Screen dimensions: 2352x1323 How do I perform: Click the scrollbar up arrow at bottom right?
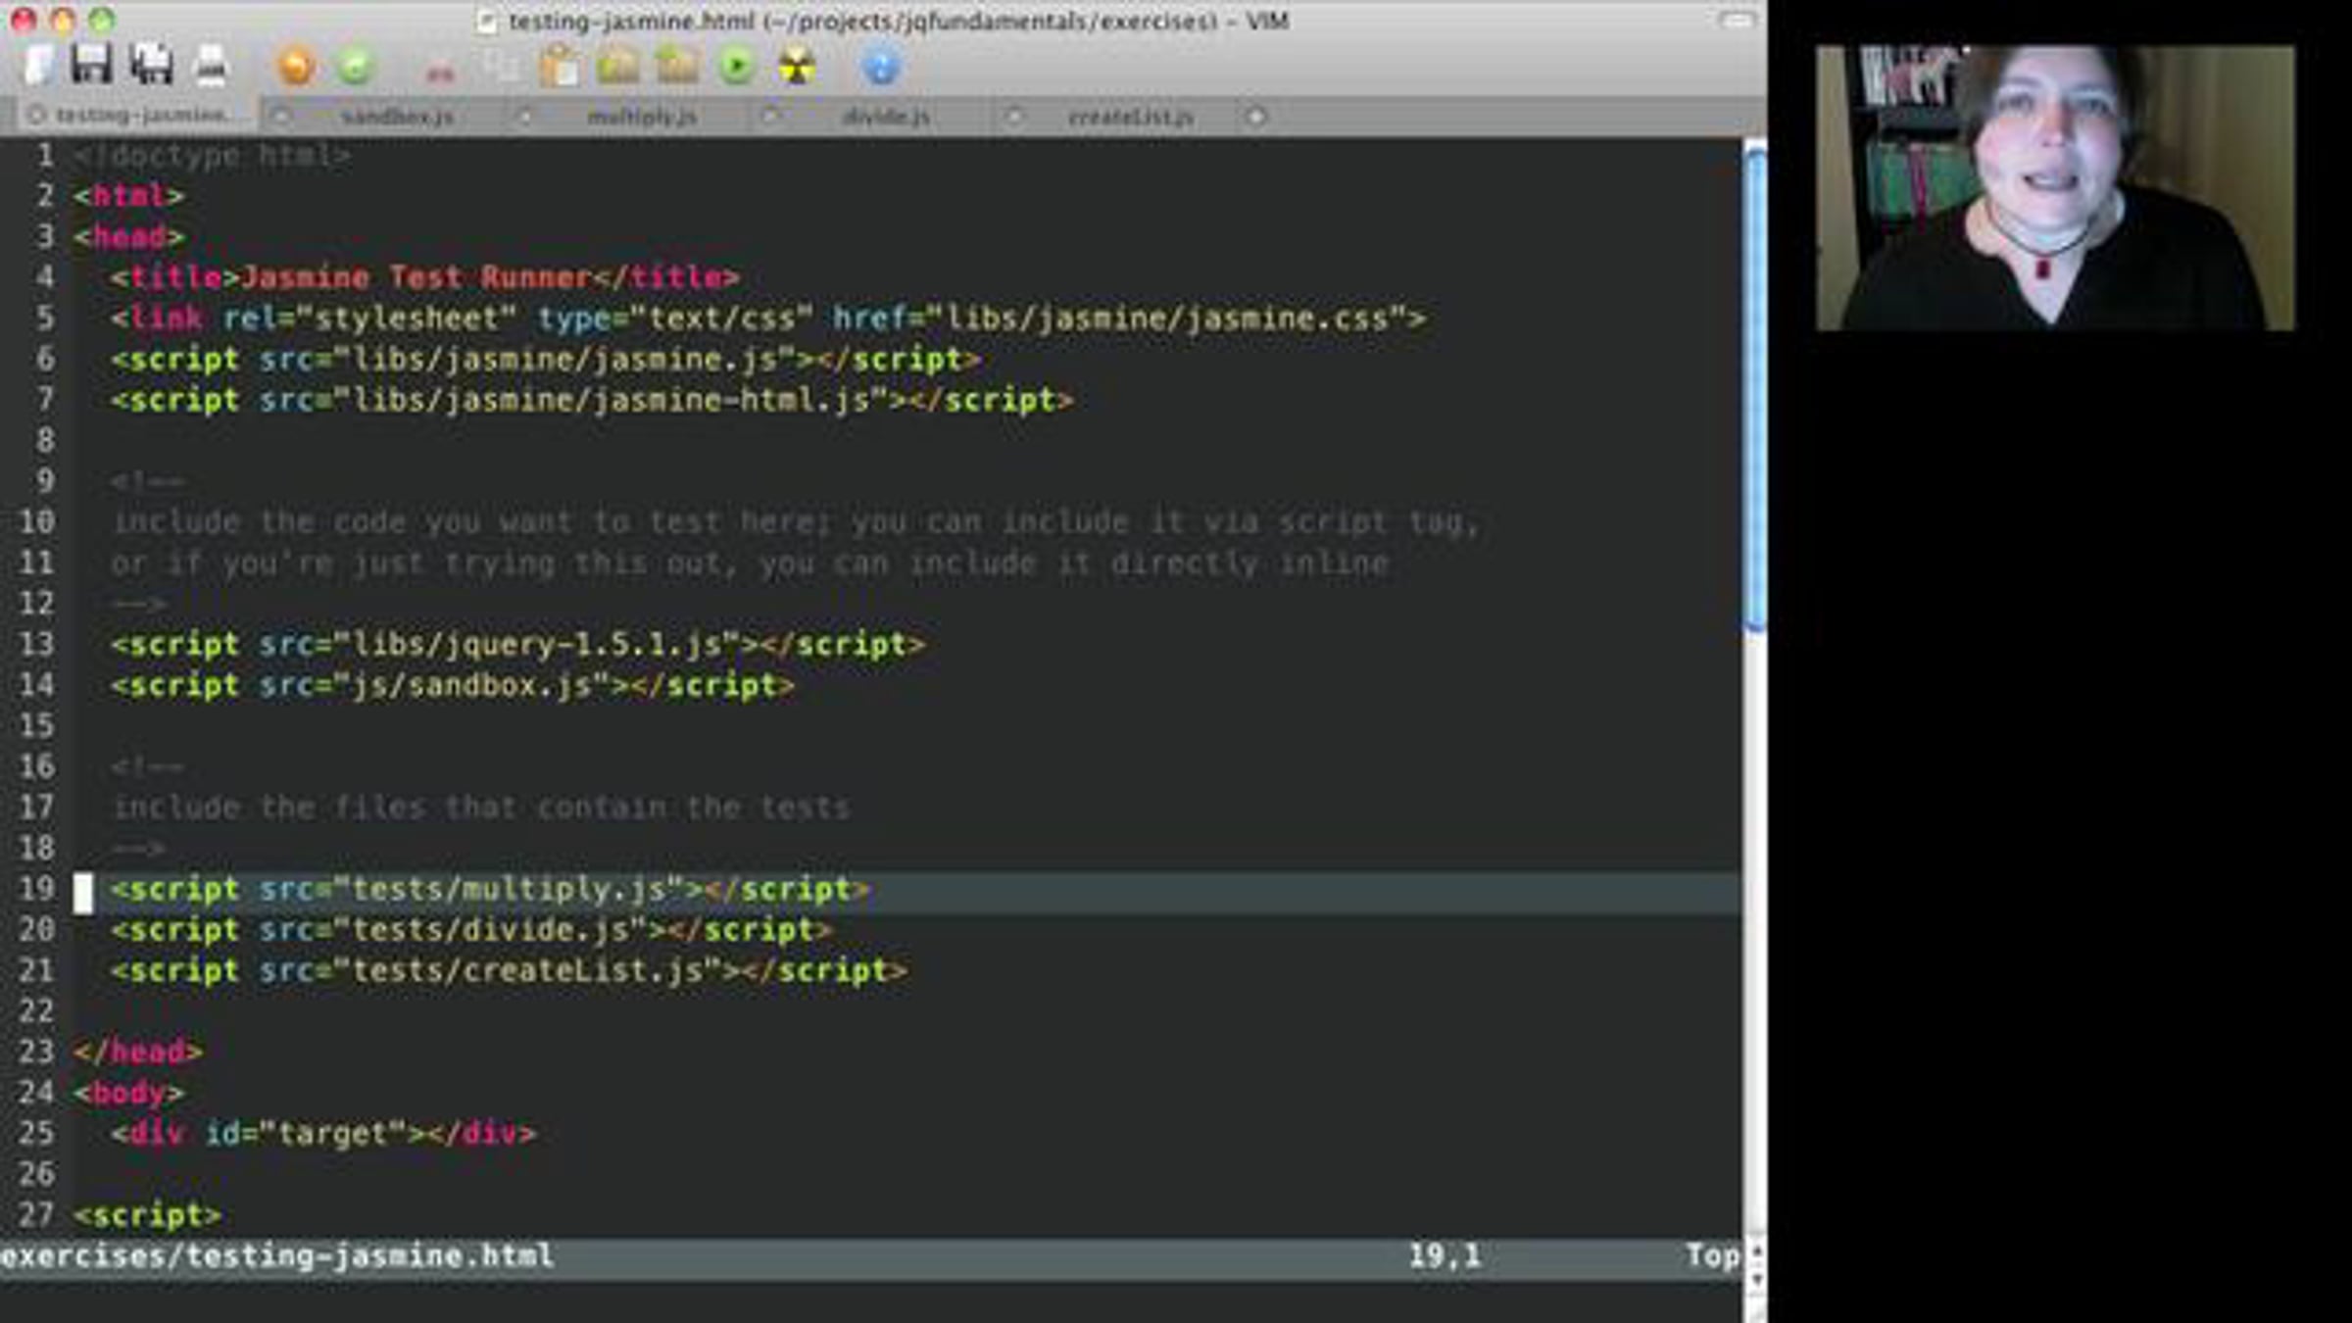[x=1755, y=1251]
